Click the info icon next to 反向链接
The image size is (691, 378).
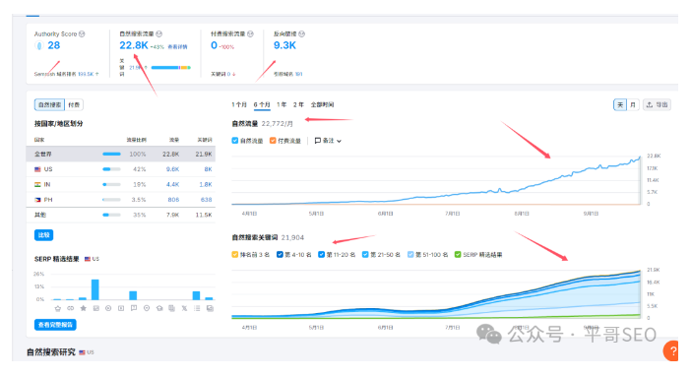coord(302,33)
